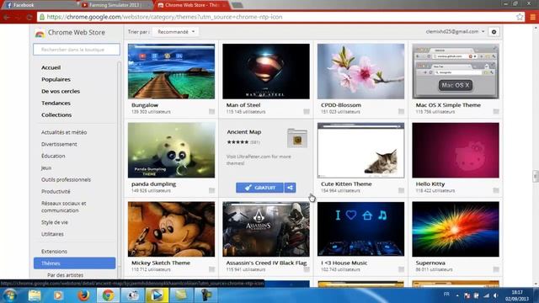Open Réseaux sociaux et communication category
This screenshot has height=303, width=539.
(64, 207)
